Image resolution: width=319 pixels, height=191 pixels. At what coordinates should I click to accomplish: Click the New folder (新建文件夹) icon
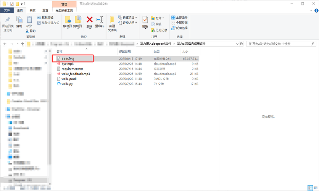click(112, 21)
